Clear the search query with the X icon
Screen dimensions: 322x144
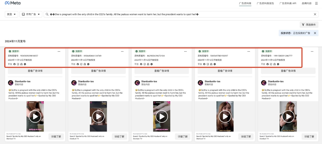315,14
